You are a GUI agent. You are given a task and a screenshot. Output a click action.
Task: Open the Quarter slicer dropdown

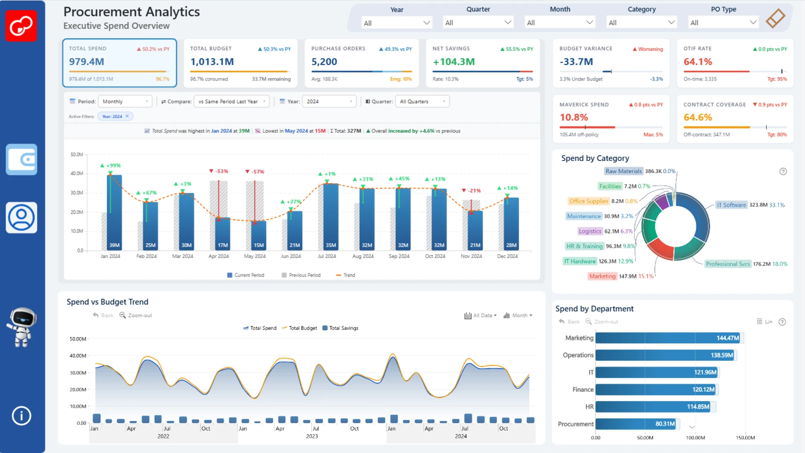point(478,23)
